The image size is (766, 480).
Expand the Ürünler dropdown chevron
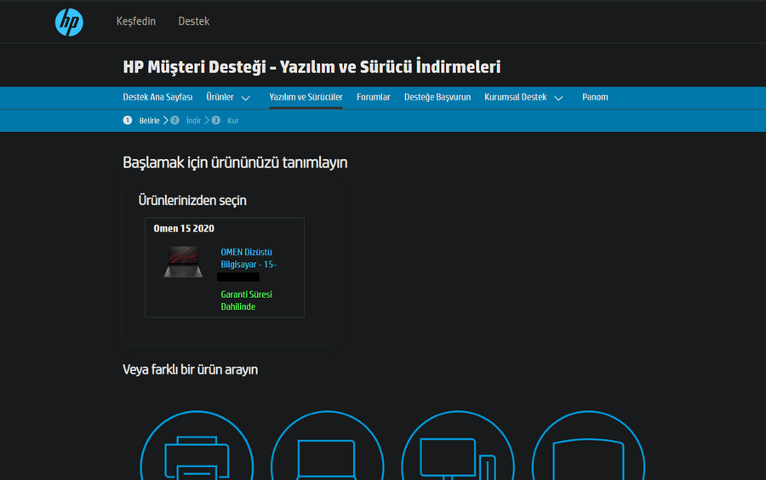[x=246, y=98]
